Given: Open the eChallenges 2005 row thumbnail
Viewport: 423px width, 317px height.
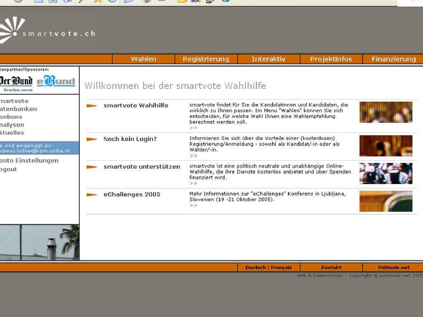Looking at the screenshot, I should [386, 201].
